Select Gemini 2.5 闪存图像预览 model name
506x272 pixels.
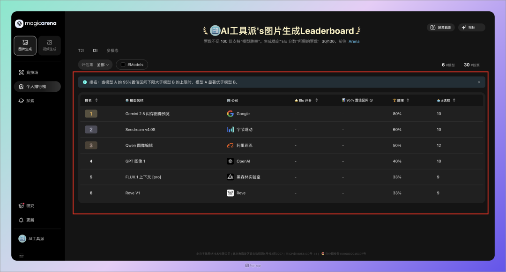(148, 114)
